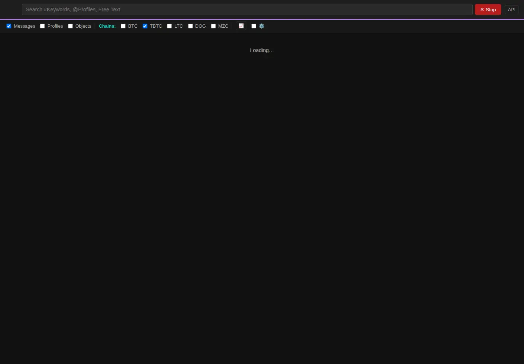Open the chart statistics icon
Screen dimensions: 524x364
pos(241,26)
